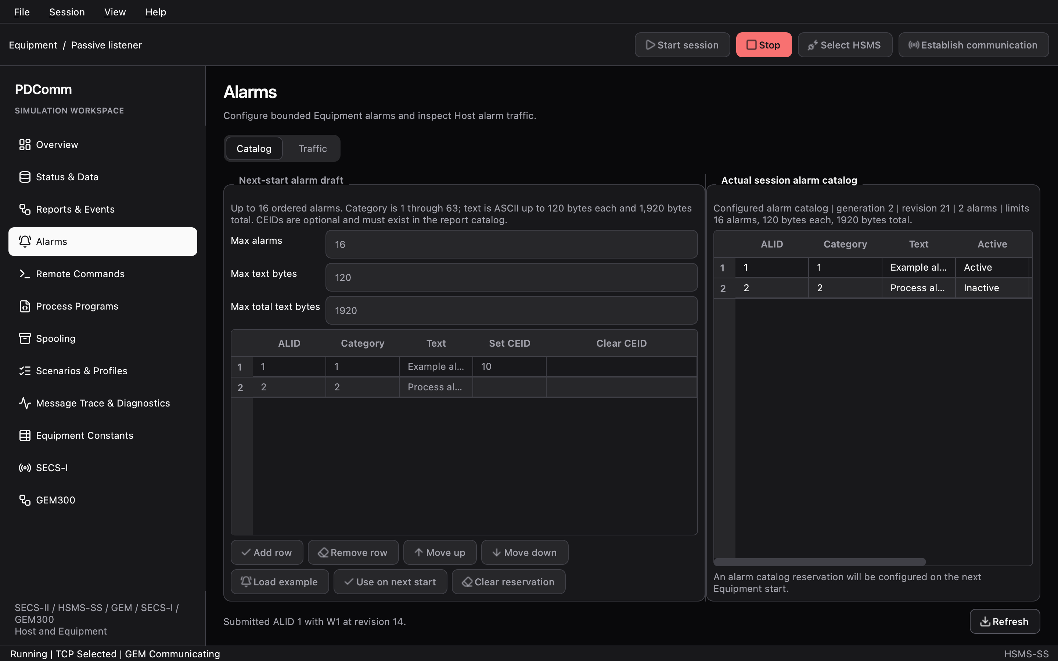
Task: Click the Max alarms input field
Action: [x=511, y=244]
